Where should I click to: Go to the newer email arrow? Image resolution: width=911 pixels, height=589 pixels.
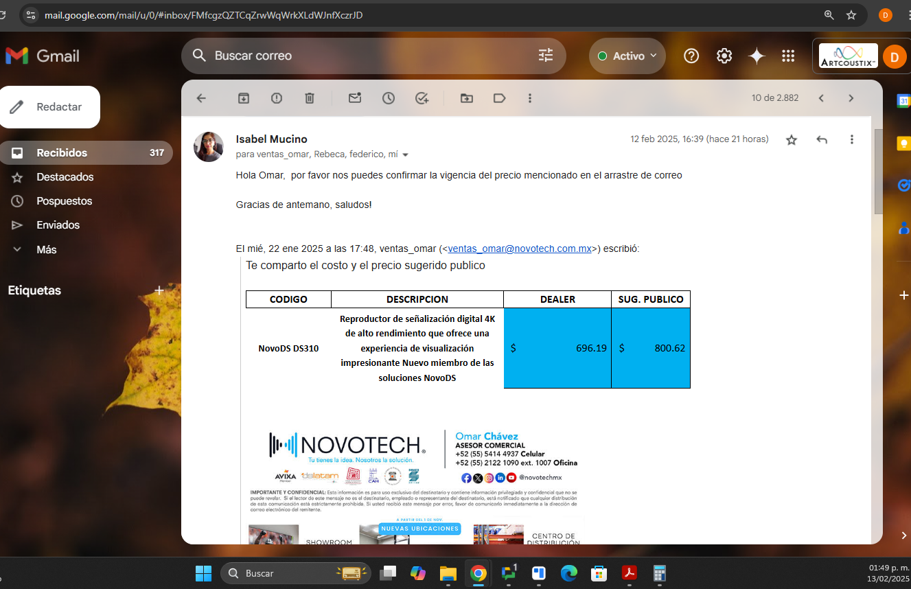[x=821, y=98]
